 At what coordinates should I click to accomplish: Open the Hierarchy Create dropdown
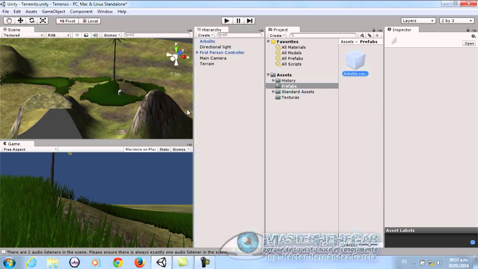205,35
